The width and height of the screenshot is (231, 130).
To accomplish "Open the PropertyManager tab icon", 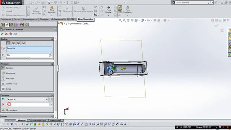I will [7, 25].
